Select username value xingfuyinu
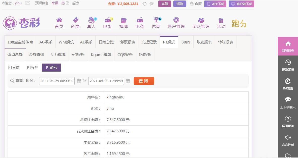Viewport: 298px width, 158px height. click(115, 97)
